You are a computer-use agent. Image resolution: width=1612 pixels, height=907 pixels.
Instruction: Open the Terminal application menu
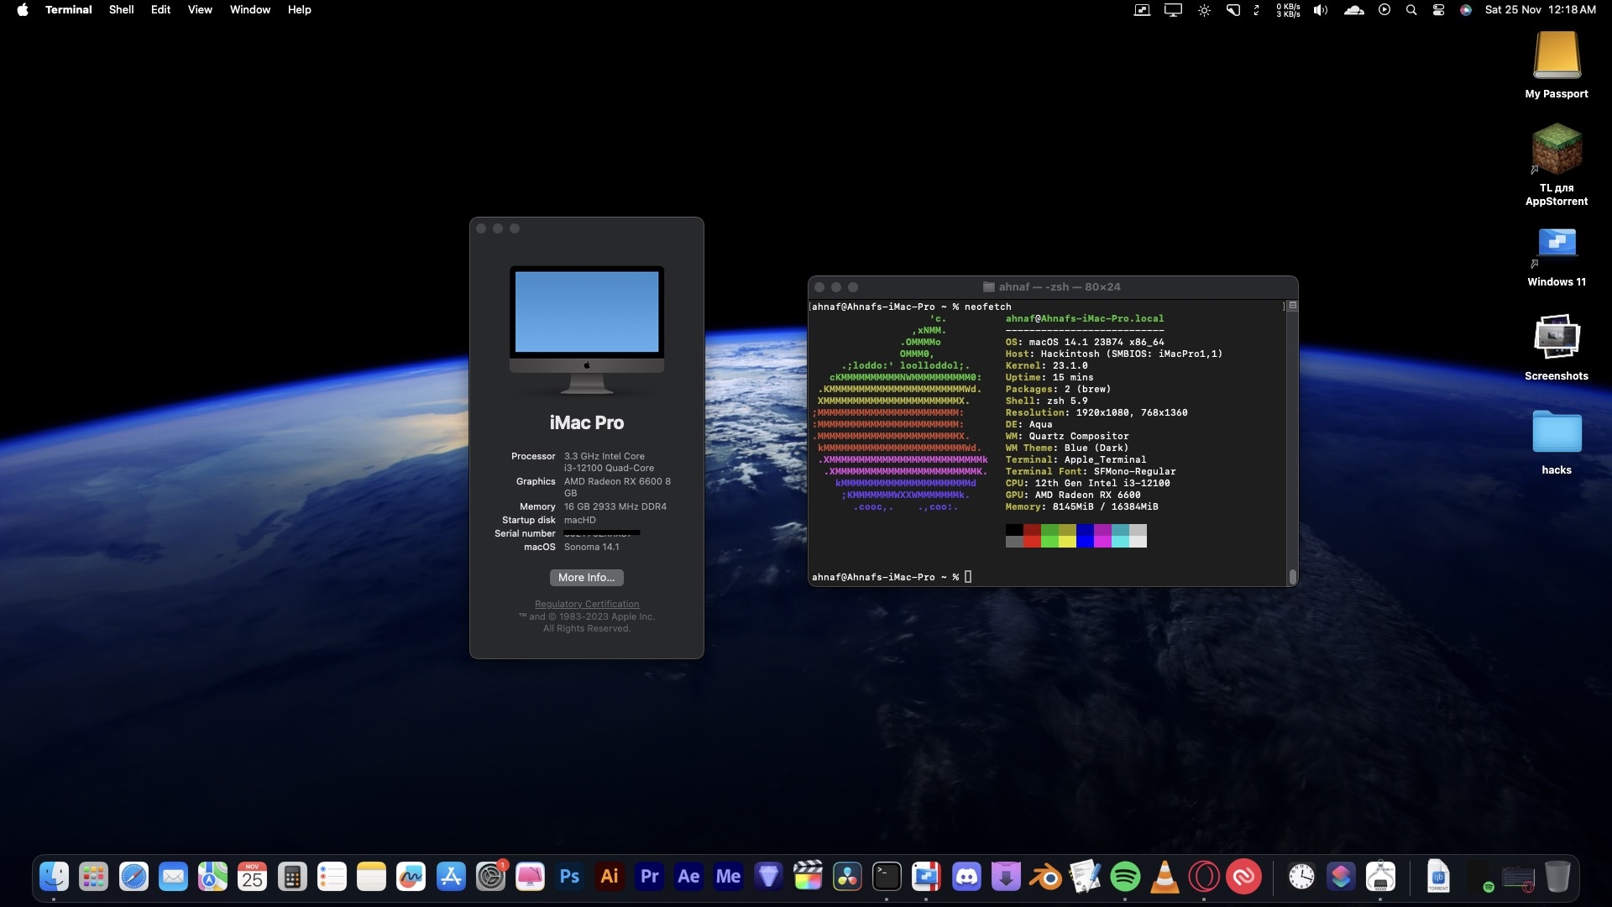coord(69,10)
